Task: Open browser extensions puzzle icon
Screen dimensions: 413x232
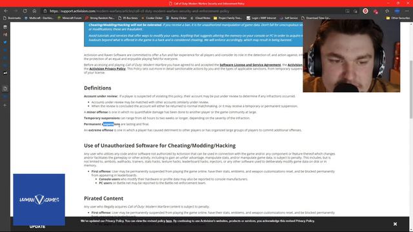Action: click(387, 11)
